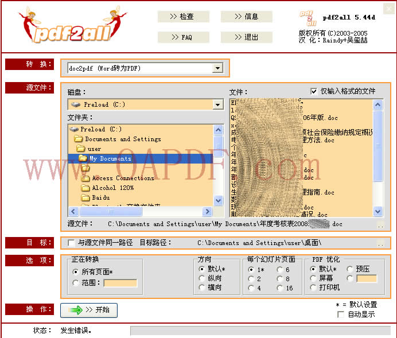Click file list scroll up arrow
This screenshot has height=338, width=397.
click(x=377, y=105)
